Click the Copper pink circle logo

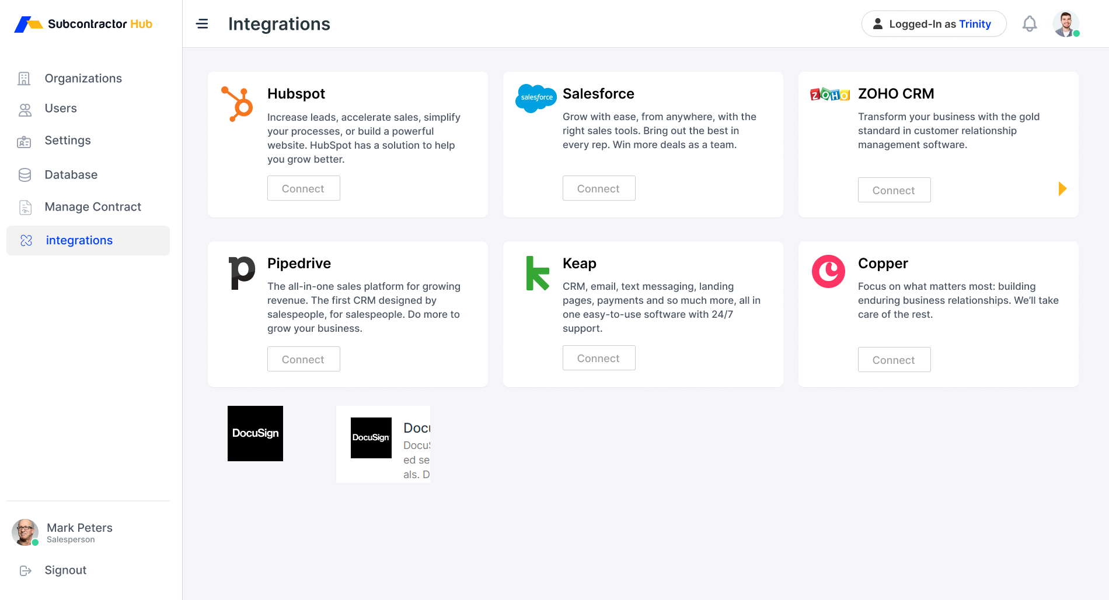click(828, 271)
